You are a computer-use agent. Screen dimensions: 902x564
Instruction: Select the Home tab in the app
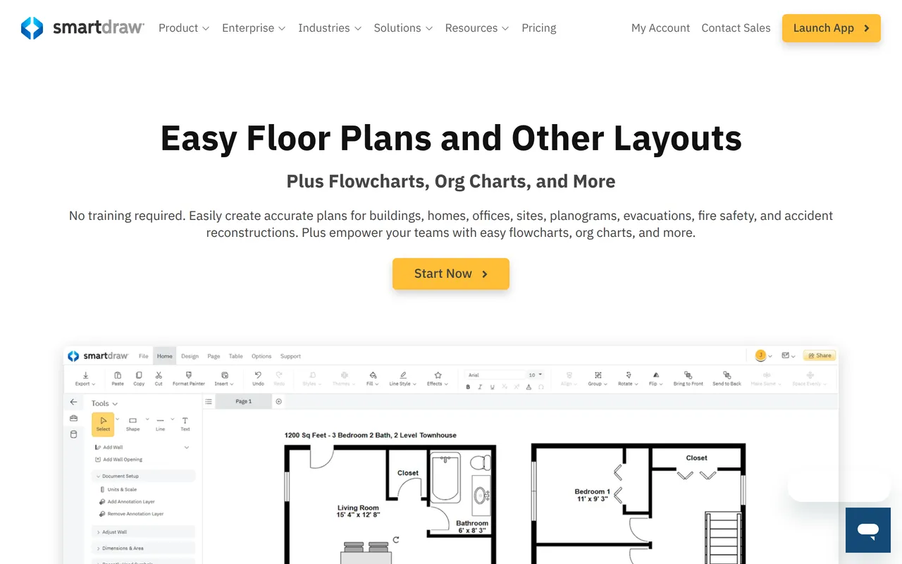click(165, 356)
